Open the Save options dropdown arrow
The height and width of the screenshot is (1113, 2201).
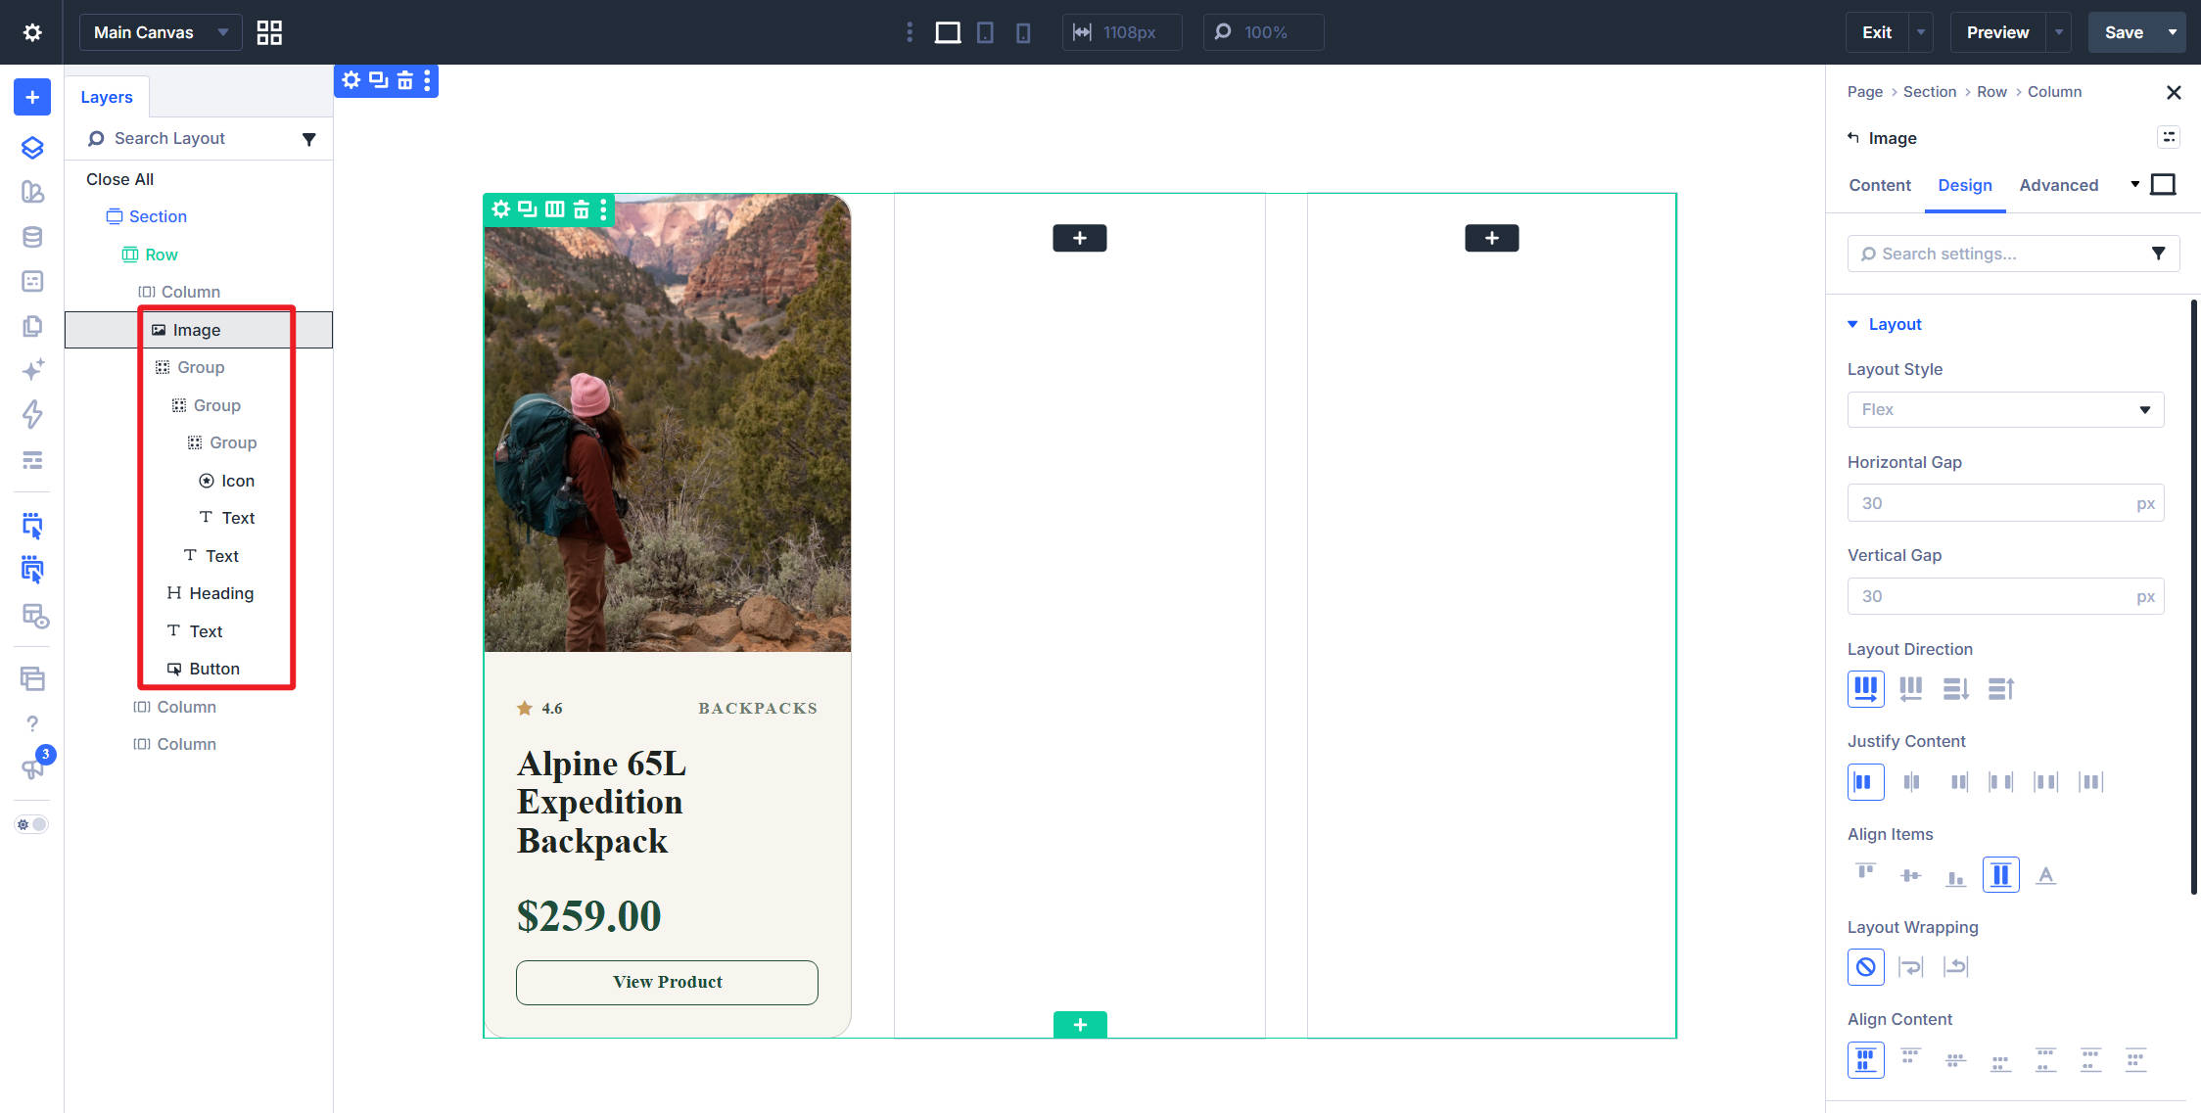pos(2173,32)
